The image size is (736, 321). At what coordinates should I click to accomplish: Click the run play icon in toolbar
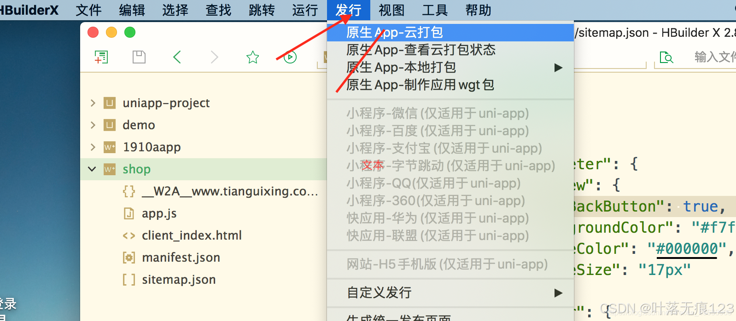[290, 57]
